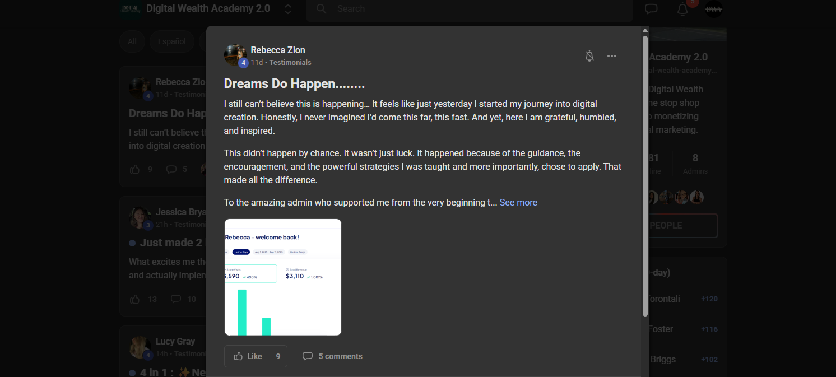This screenshot has height=377, width=836.
Task: Open Lucy Gray's profile name
Action: click(x=175, y=341)
